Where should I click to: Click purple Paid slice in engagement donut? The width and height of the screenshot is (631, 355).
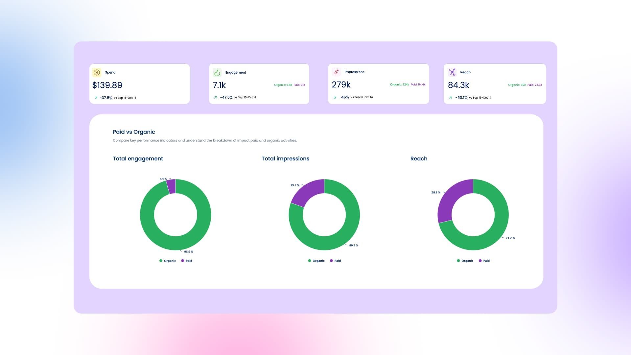[171, 186]
